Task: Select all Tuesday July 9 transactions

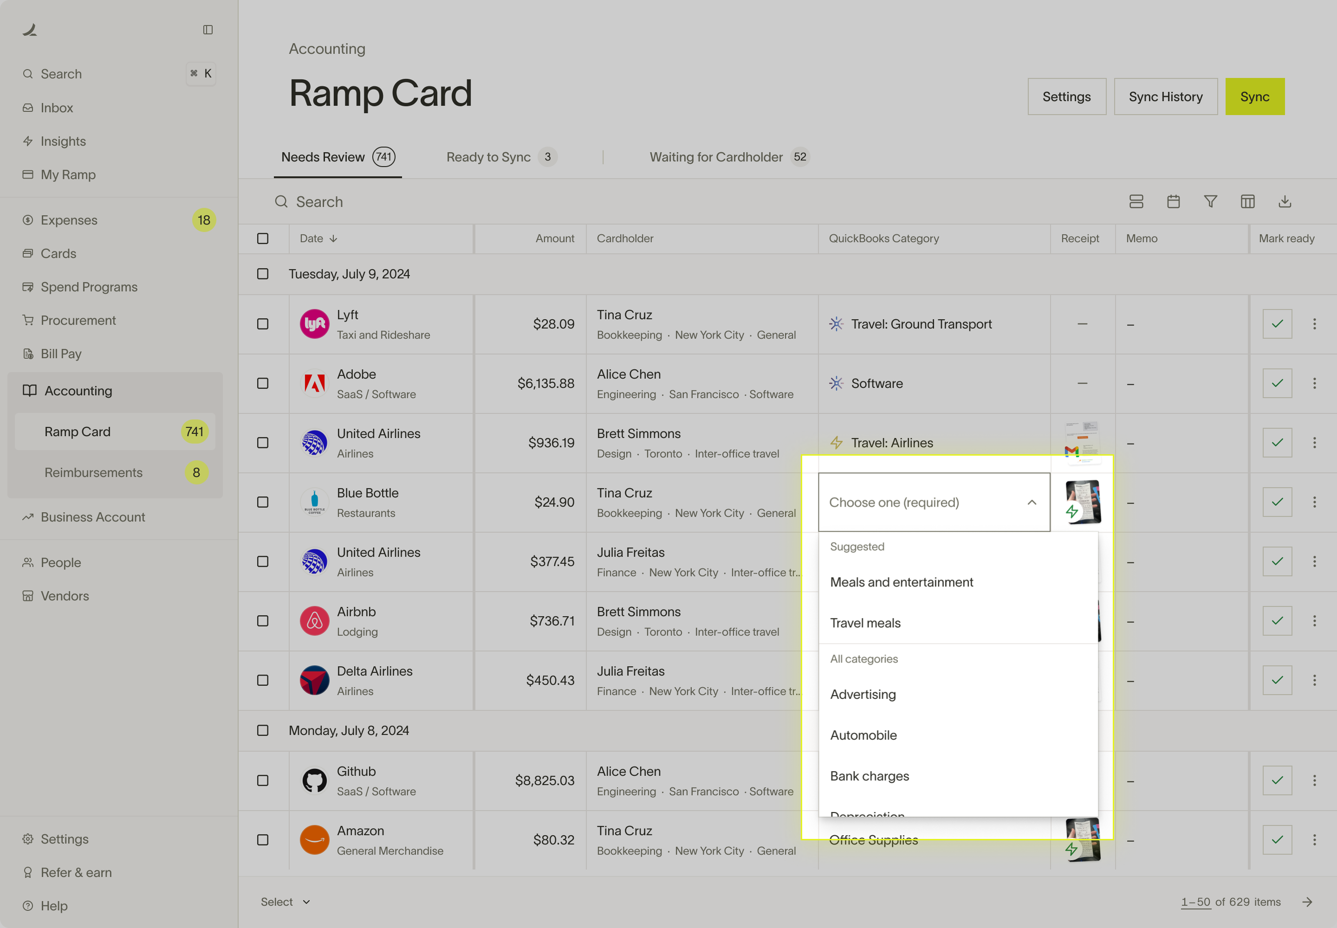Action: (x=263, y=274)
